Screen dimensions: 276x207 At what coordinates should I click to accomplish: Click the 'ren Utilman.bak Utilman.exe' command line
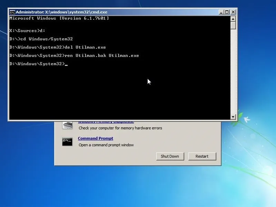74,56
